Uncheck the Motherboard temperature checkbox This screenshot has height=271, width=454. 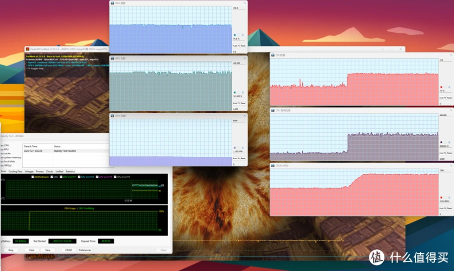33,177
